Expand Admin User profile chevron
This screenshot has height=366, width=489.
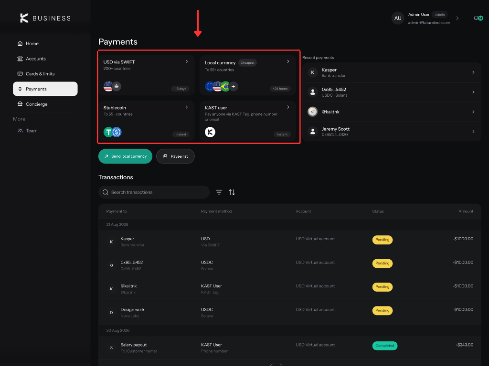point(457,19)
